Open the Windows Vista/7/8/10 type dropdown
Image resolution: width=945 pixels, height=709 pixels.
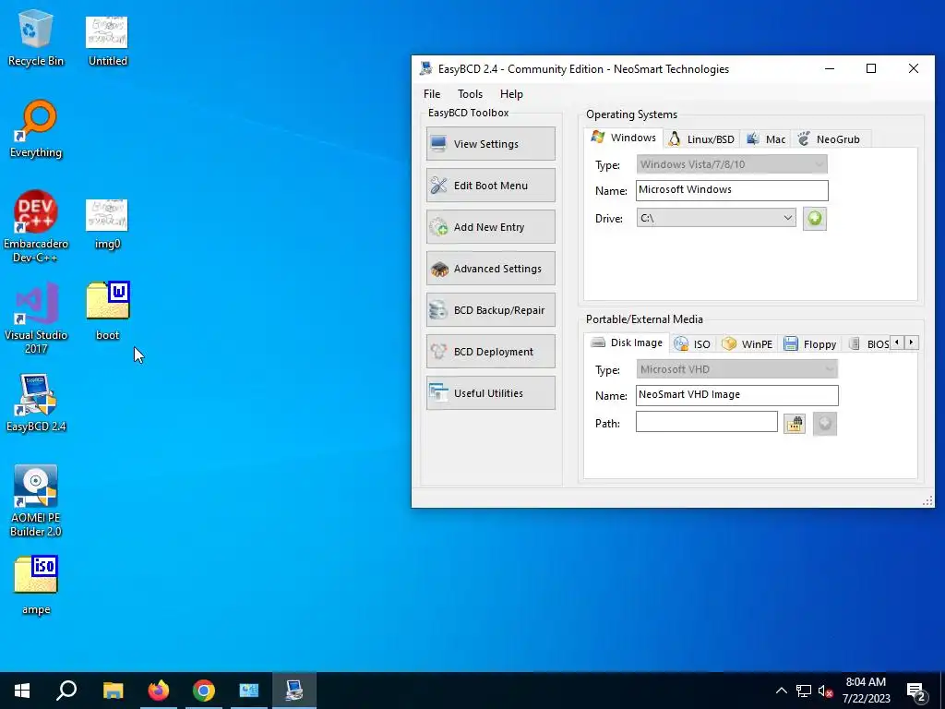pyautogui.click(x=732, y=164)
